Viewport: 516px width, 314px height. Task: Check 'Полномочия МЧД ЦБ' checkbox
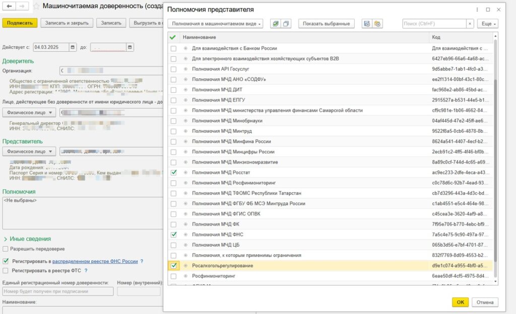[173, 245]
